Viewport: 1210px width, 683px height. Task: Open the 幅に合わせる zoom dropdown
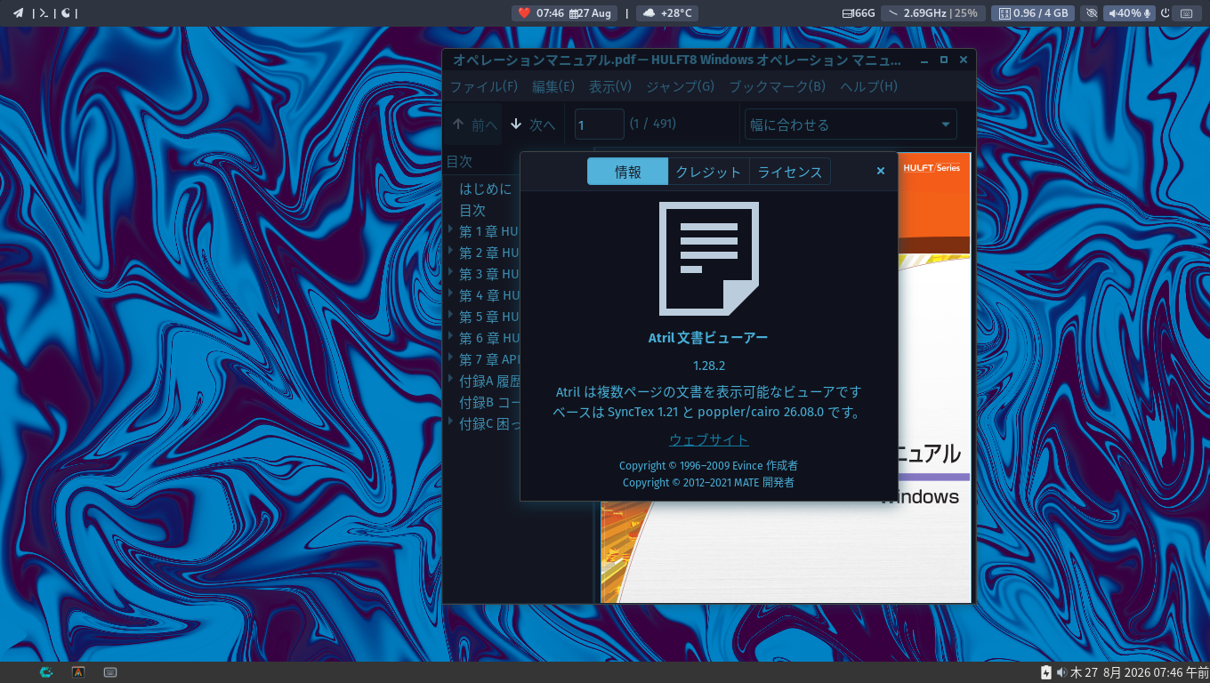point(851,125)
